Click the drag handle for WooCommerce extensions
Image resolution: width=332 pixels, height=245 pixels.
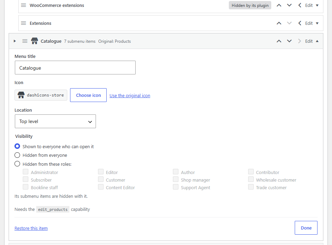click(23, 5)
